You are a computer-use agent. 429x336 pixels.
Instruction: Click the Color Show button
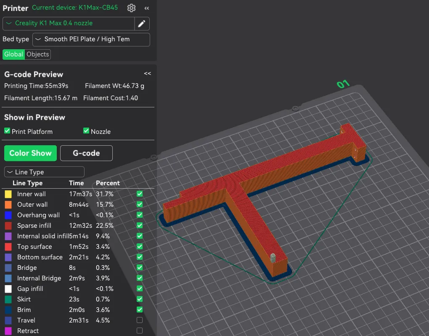tap(30, 153)
